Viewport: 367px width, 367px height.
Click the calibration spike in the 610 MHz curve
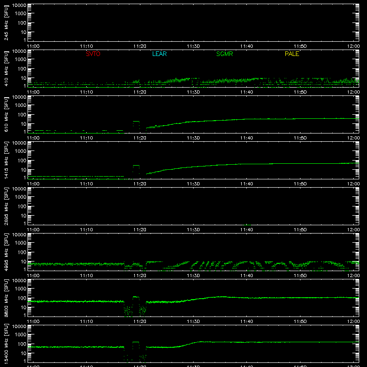136,122
